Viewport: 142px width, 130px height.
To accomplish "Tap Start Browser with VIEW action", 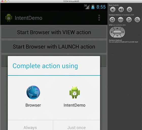I will (54, 32).
